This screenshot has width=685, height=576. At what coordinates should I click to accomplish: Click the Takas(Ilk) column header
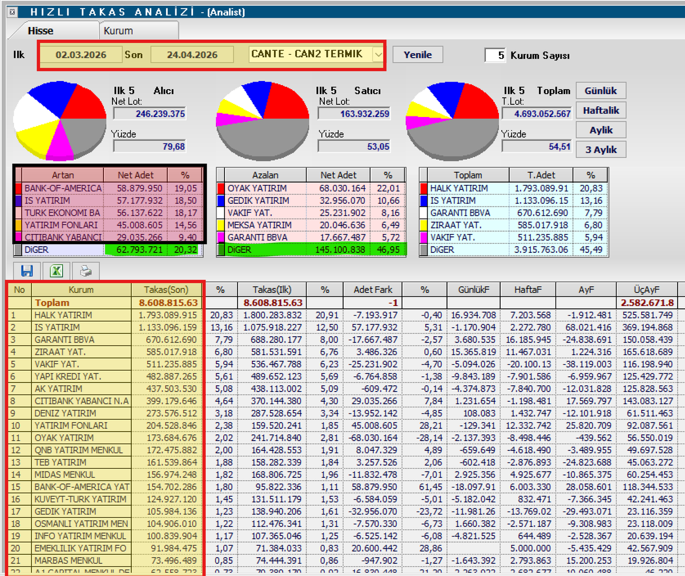(272, 290)
